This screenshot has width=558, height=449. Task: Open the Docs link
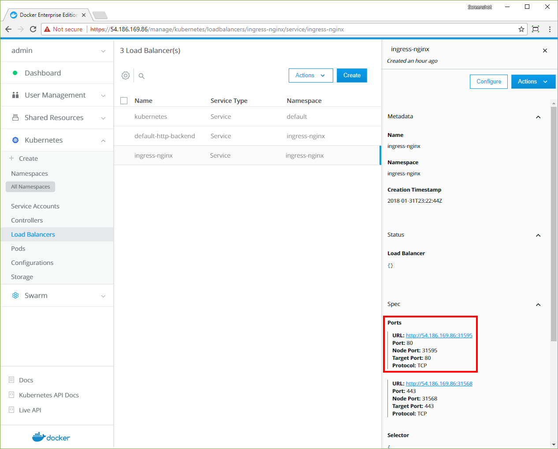point(26,380)
